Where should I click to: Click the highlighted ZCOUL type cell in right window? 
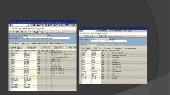[96, 70]
